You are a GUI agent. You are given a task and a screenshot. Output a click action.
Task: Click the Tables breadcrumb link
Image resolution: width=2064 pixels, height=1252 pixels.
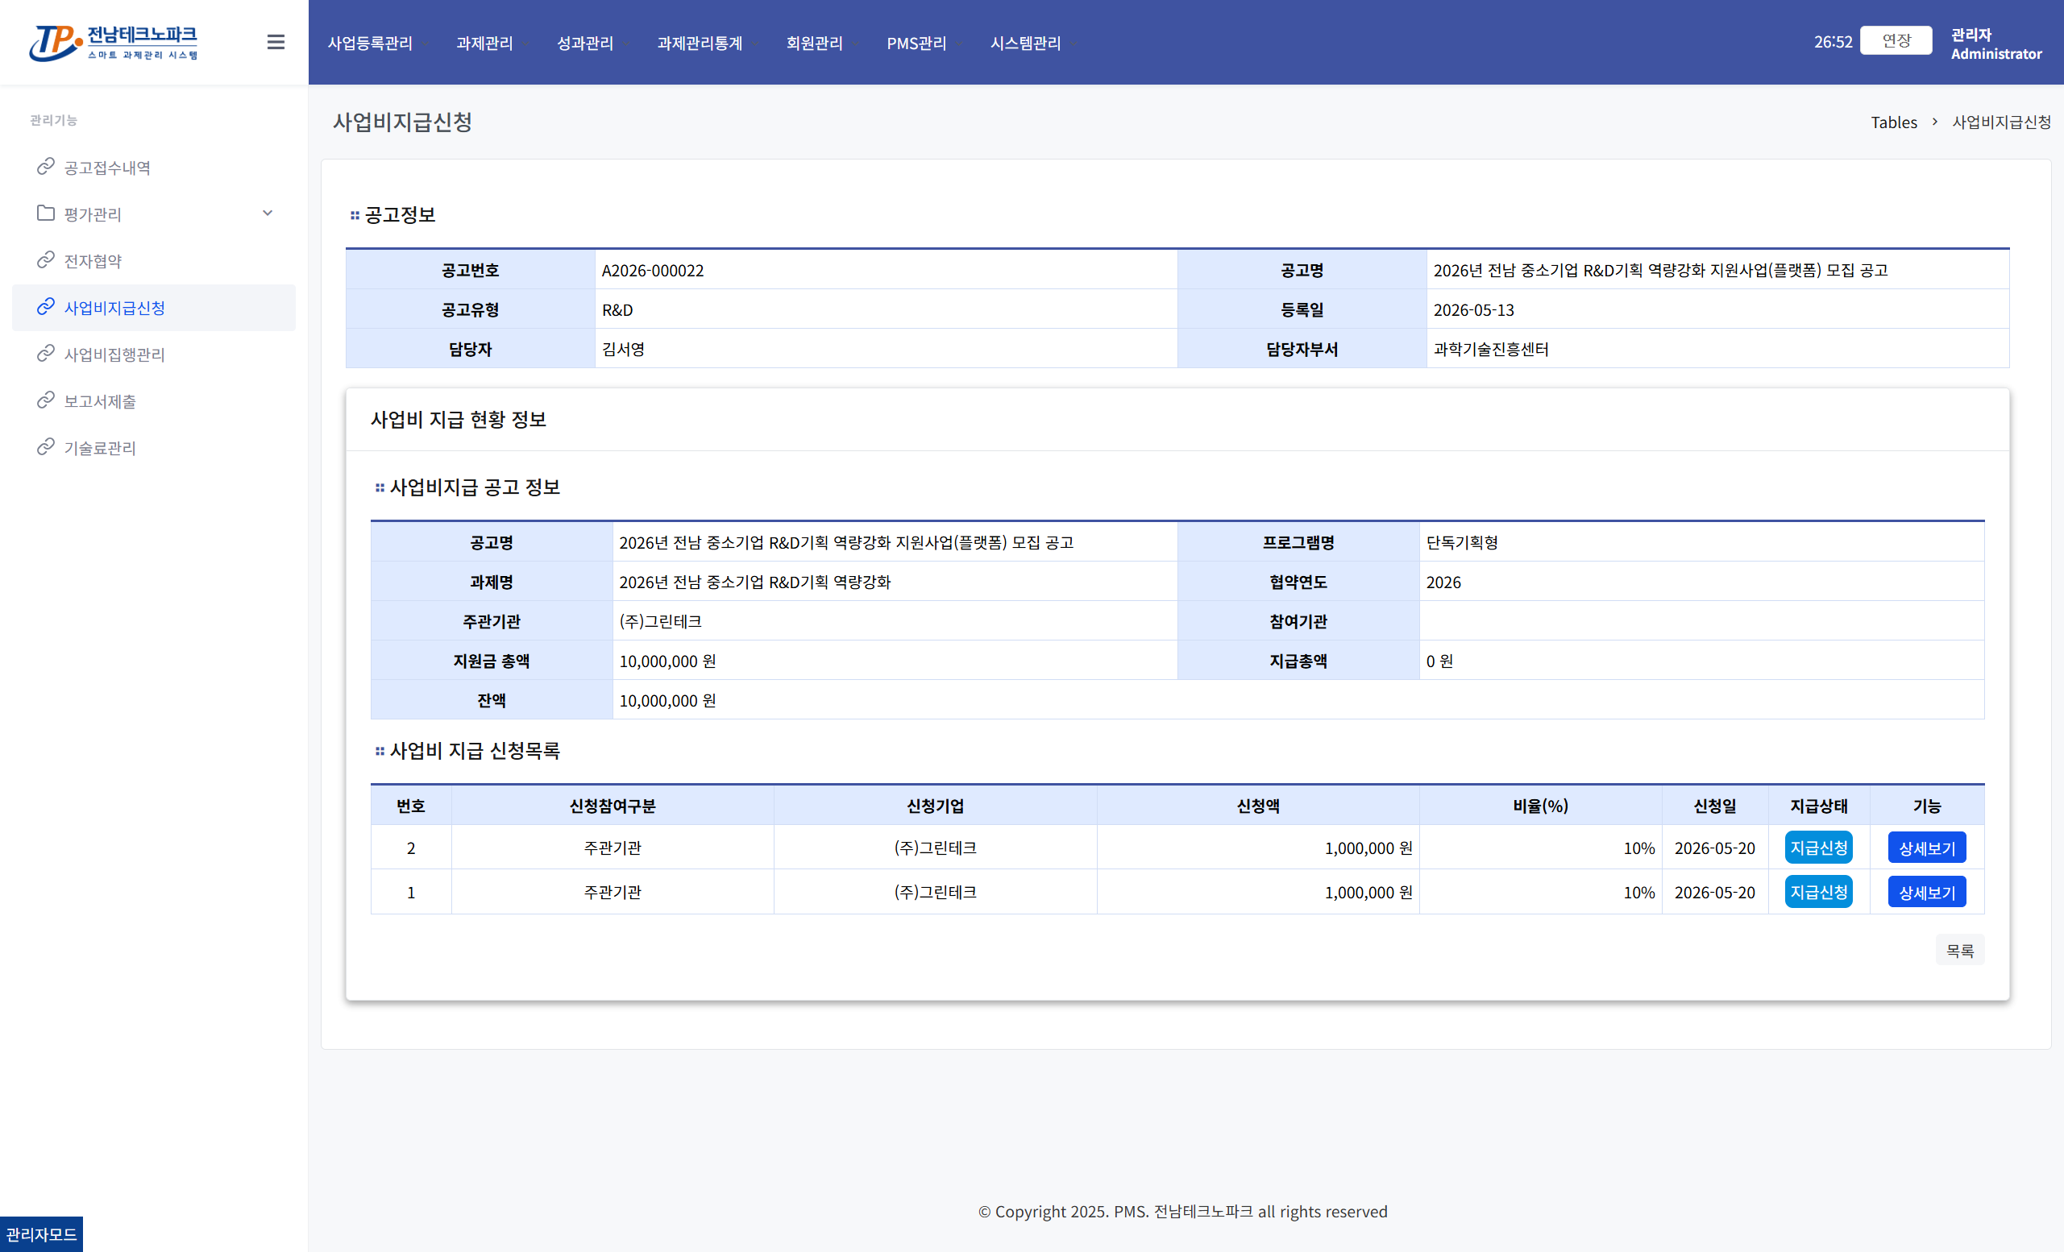click(x=1894, y=122)
